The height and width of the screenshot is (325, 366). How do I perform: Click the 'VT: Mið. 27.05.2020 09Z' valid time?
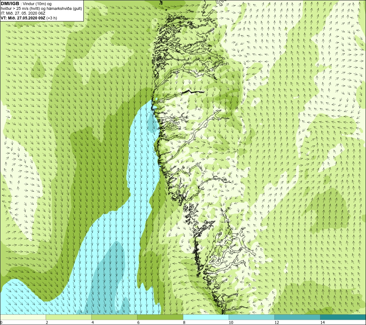(23, 18)
